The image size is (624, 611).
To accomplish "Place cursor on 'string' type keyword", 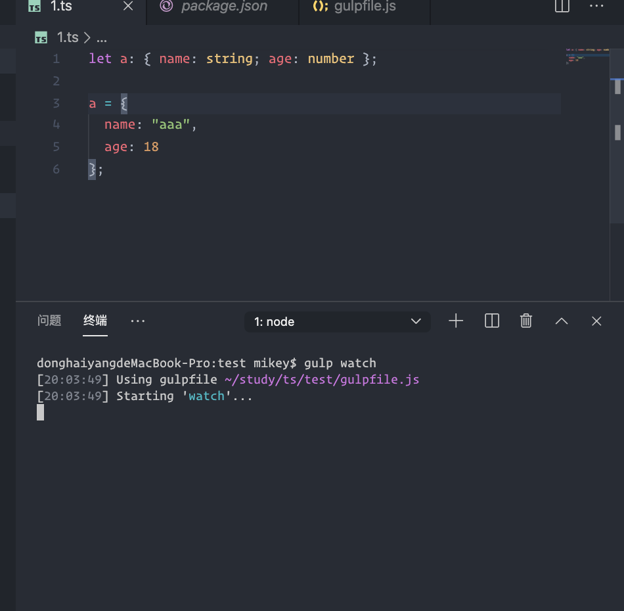I will click(x=229, y=59).
